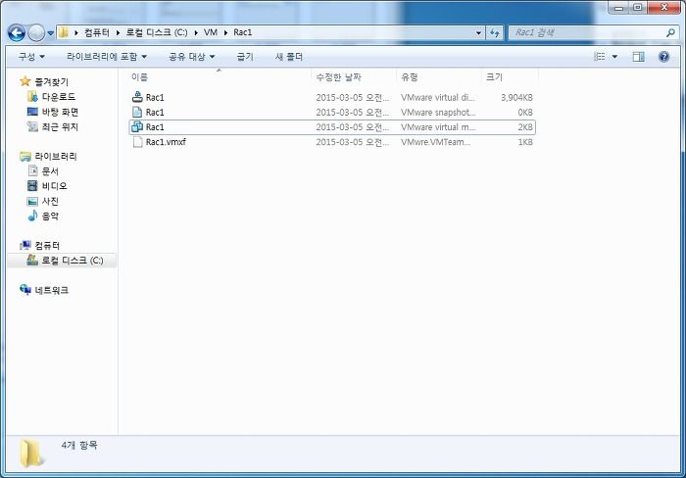Click VMware virtual di... type text
The width and height of the screenshot is (686, 478).
437,98
